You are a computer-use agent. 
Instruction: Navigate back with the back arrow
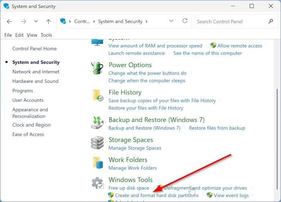tap(9, 21)
